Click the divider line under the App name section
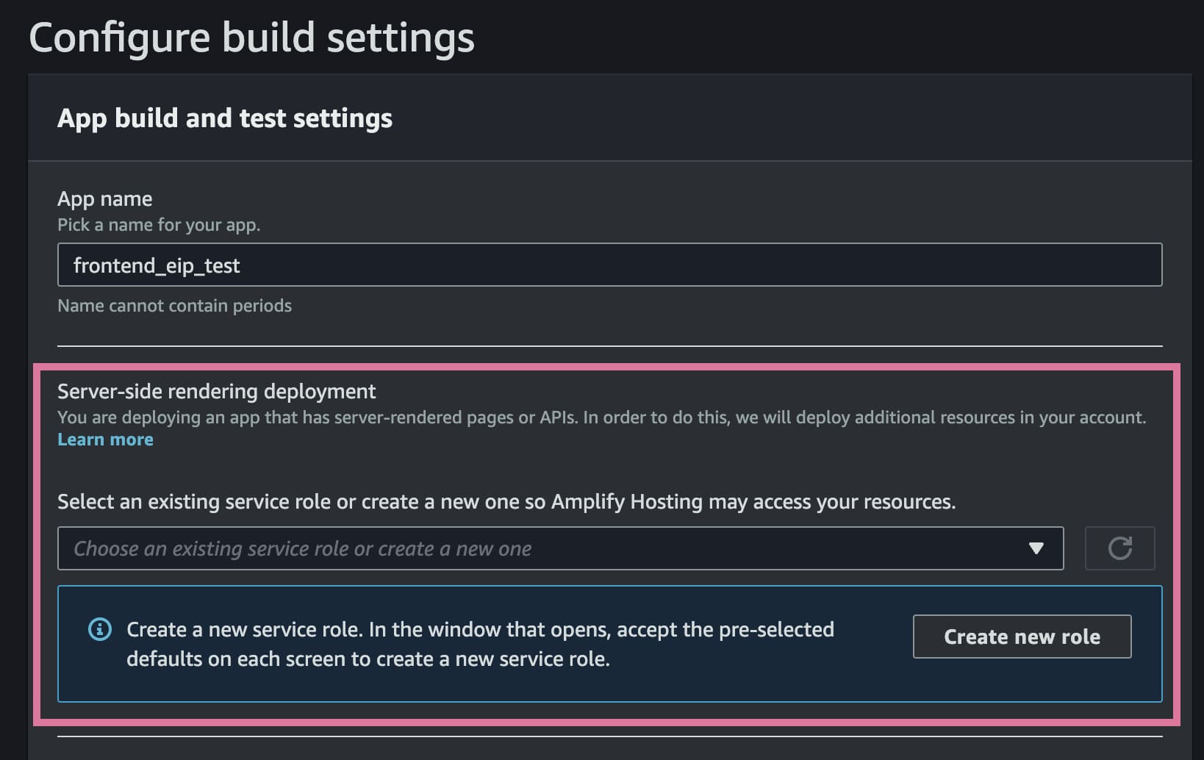Viewport: 1204px width, 760px height. [609, 345]
